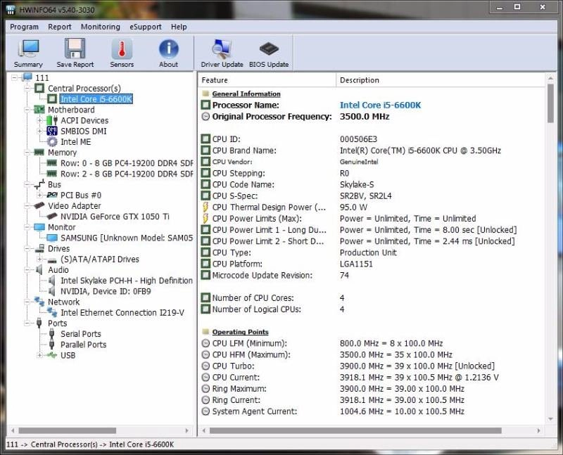Image resolution: width=563 pixels, height=455 pixels.
Task: Click the HWiNFO64 title bar app icon
Action: pyautogui.click(x=11, y=9)
